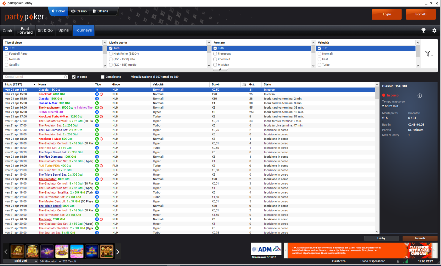
Task: Toggle the Turbo speed checkbox
Action: click(x=319, y=65)
